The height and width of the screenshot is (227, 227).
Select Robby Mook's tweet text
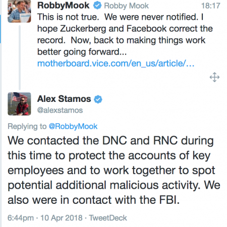tap(125, 34)
